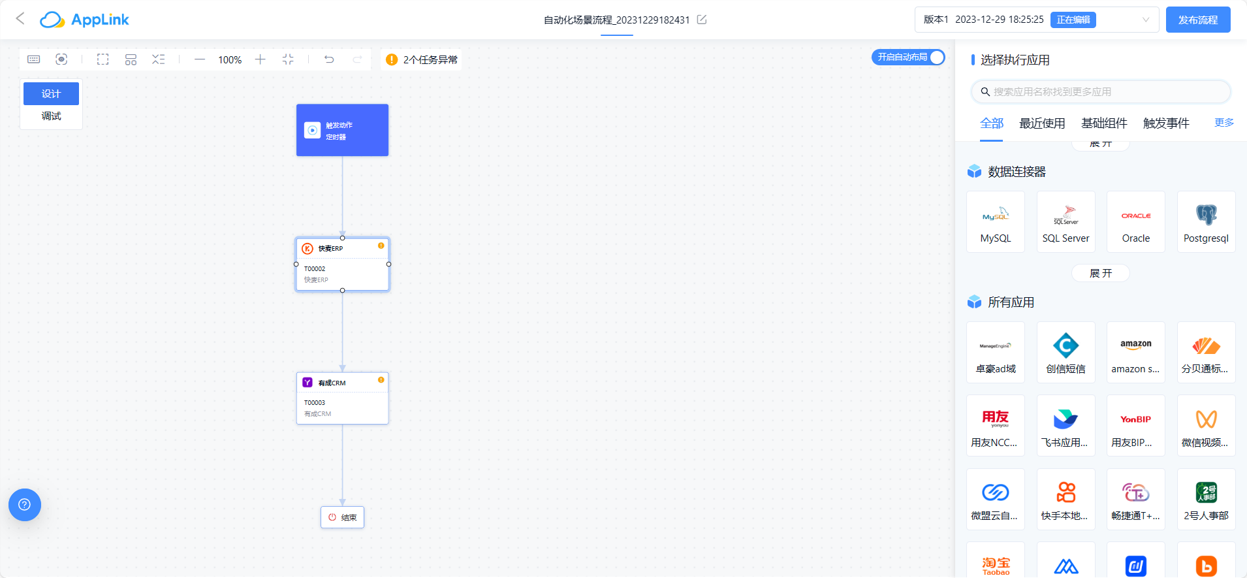
Task: Select the 结束 end node
Action: tap(342, 517)
